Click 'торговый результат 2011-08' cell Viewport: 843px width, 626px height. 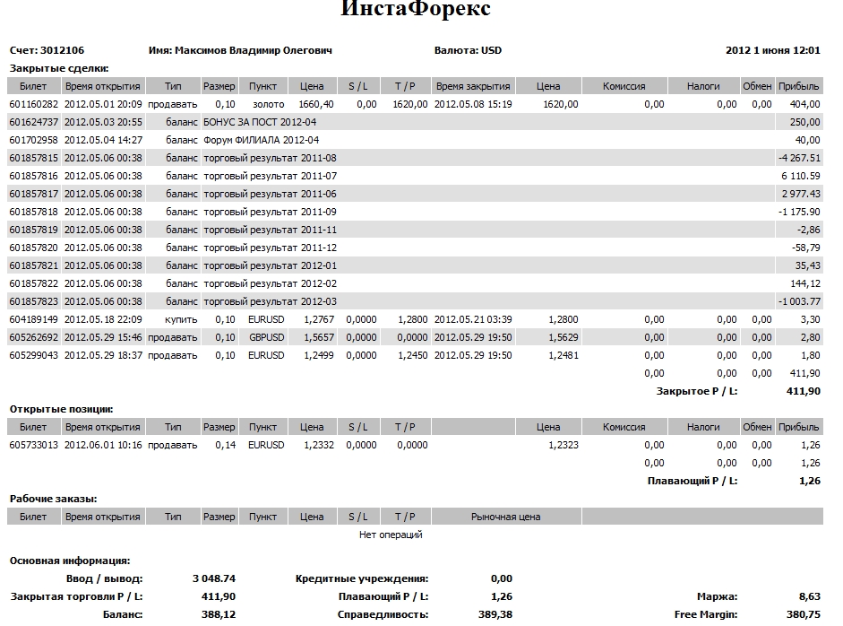click(270, 158)
